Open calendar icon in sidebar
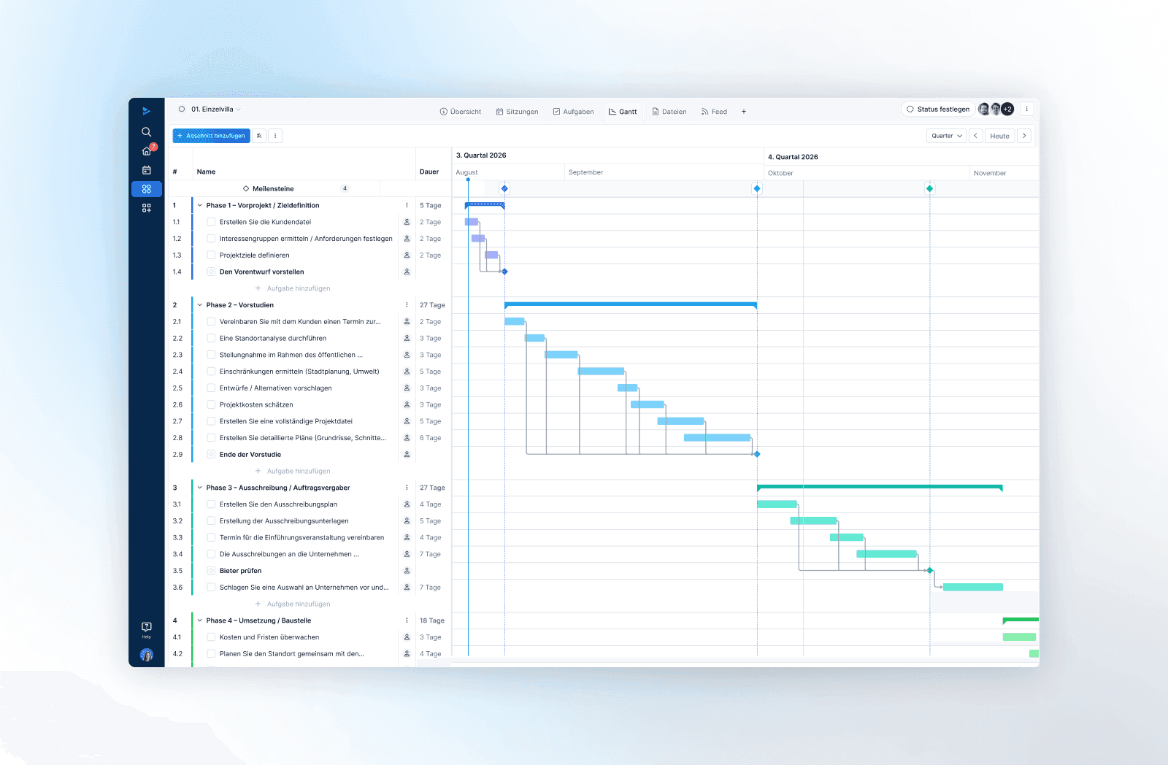The image size is (1168, 765). tap(146, 170)
